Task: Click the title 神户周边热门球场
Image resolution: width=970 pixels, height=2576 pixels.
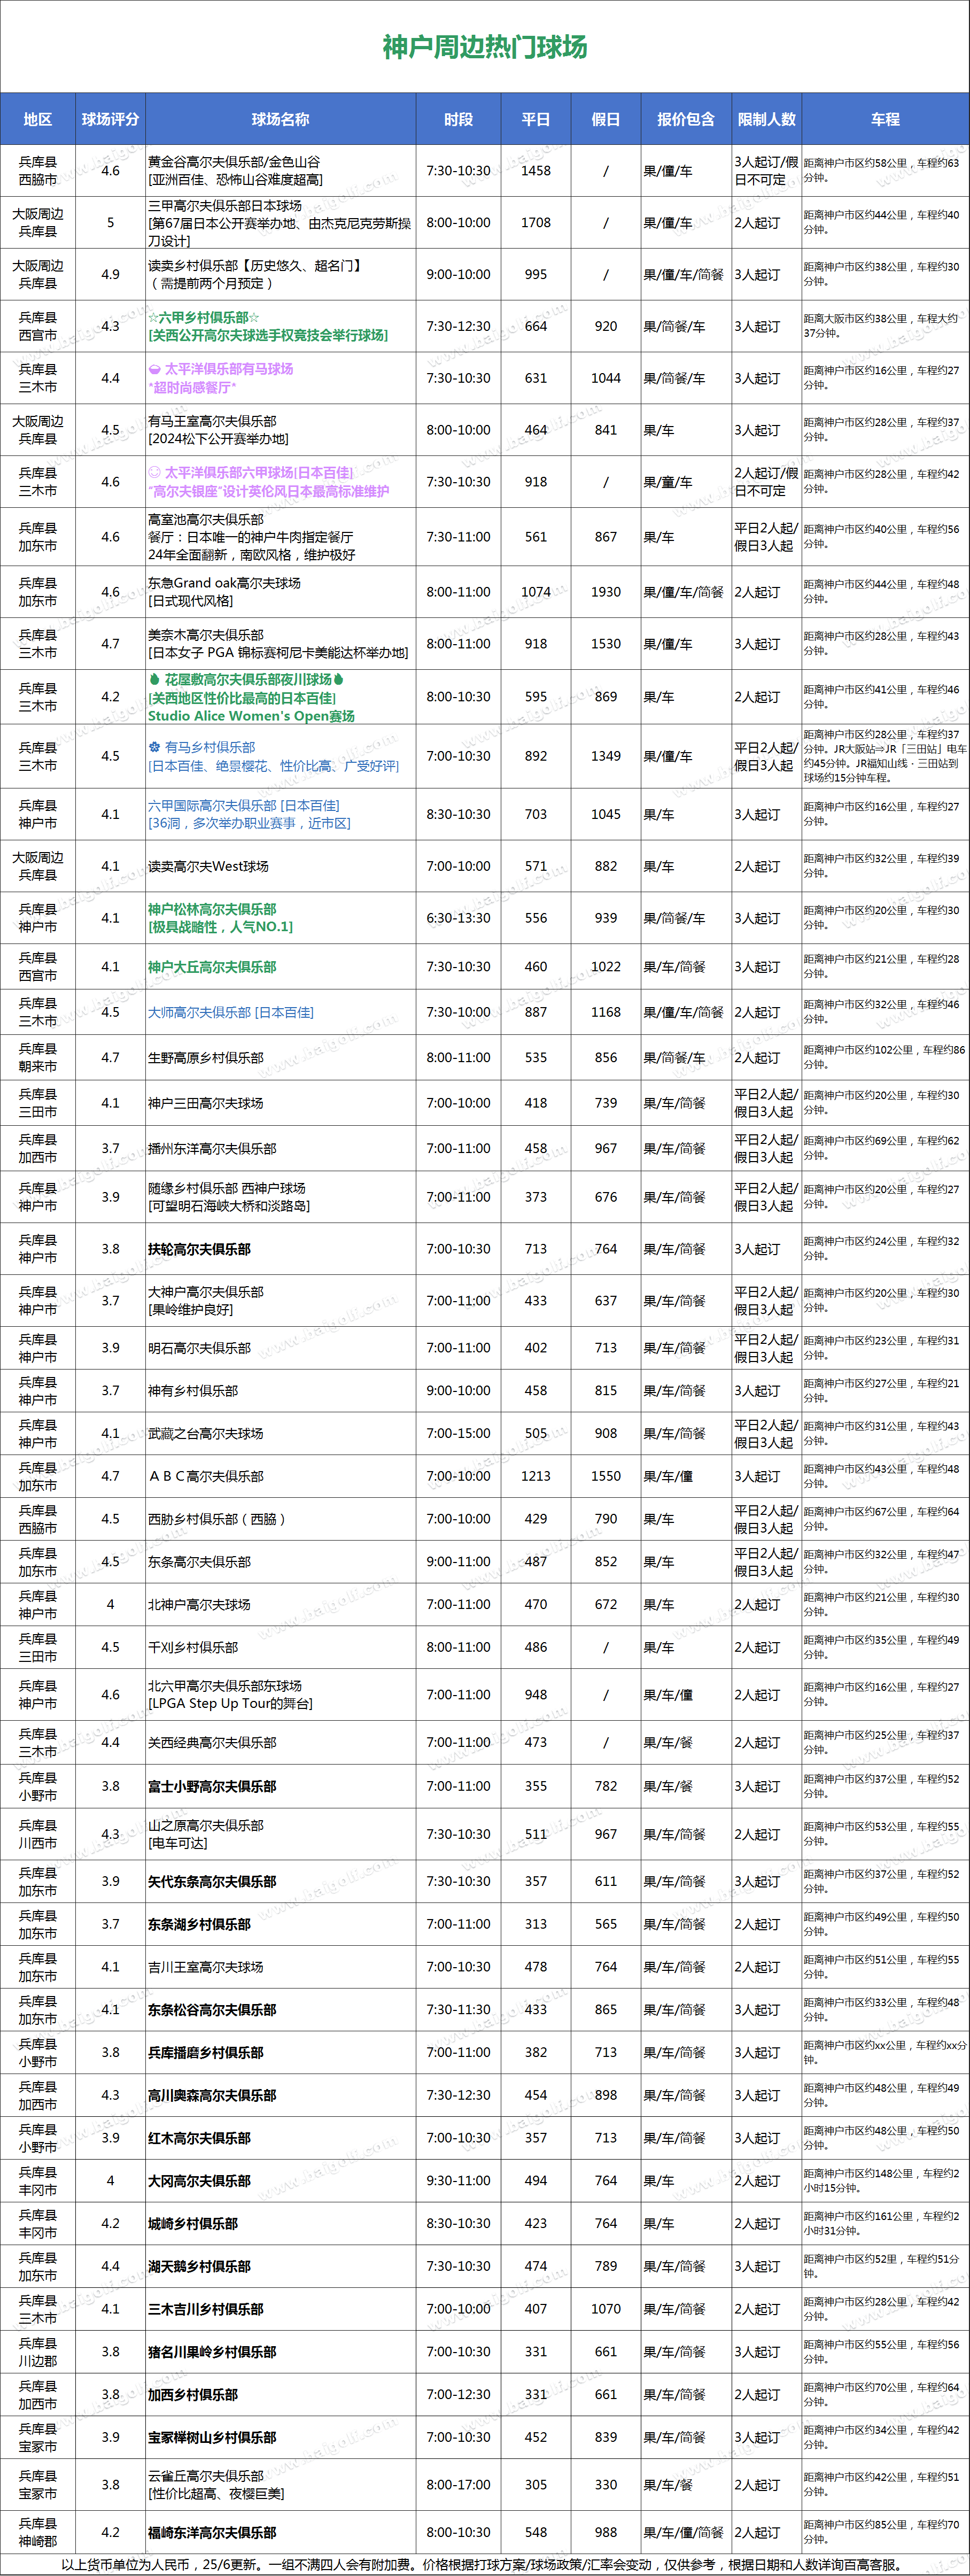Action: pos(485,47)
